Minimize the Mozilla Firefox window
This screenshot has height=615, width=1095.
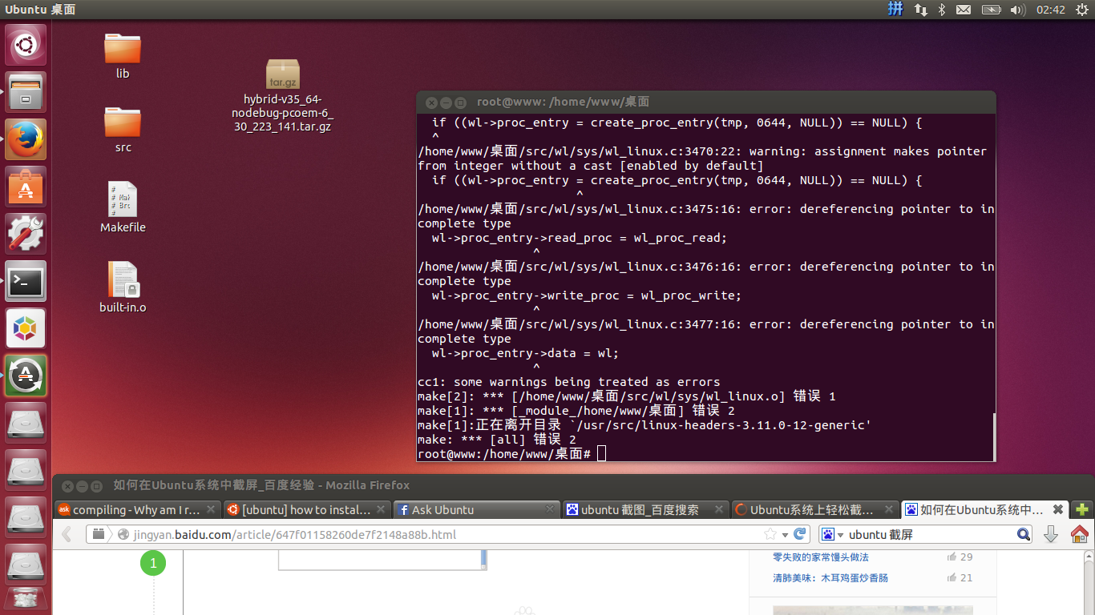pyautogui.click(x=82, y=486)
